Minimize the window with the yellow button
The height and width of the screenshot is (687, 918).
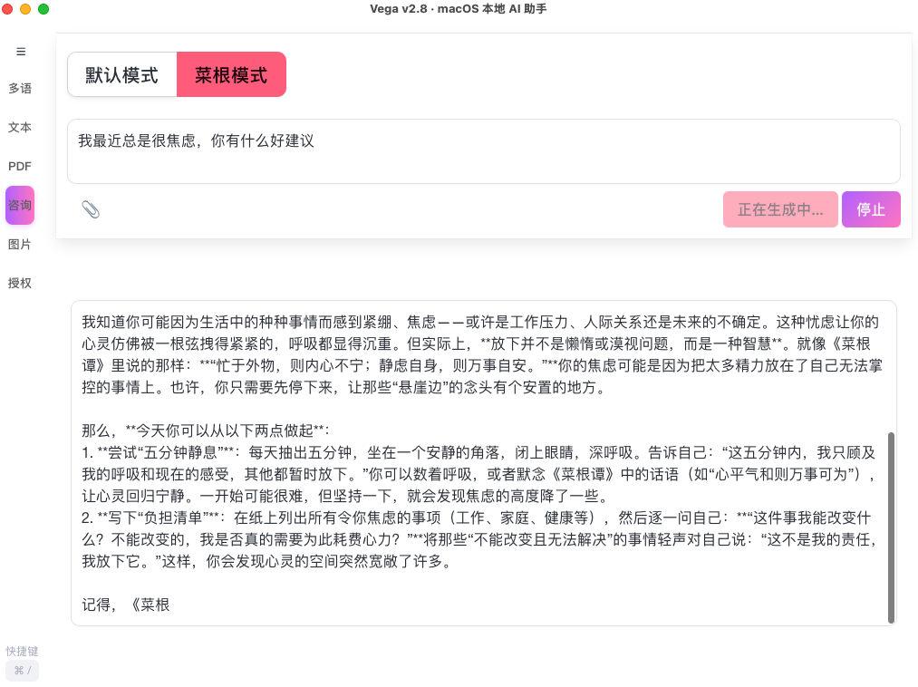click(24, 8)
